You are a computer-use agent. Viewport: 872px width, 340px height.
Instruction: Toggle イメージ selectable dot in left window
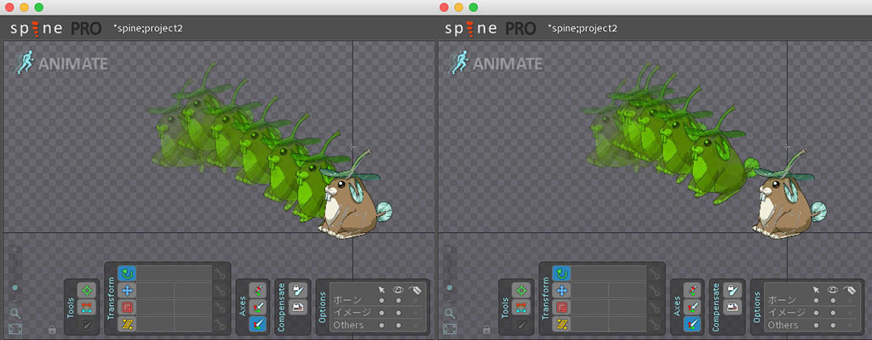pyautogui.click(x=381, y=313)
